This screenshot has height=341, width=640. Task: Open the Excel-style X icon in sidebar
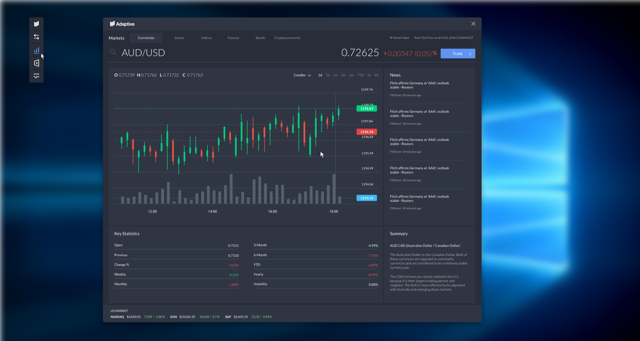36,63
